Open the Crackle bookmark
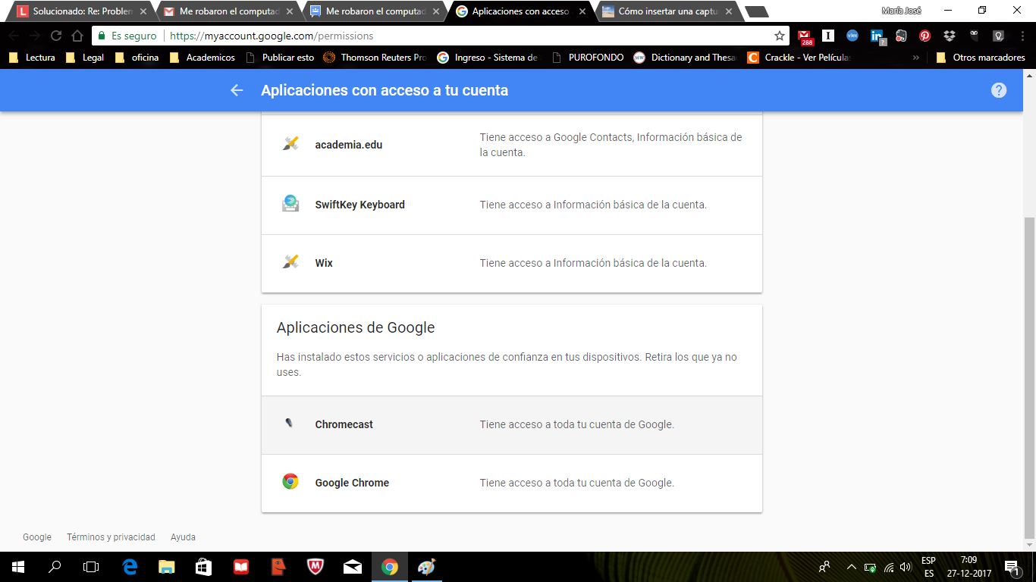Image resolution: width=1036 pixels, height=582 pixels. coord(799,58)
